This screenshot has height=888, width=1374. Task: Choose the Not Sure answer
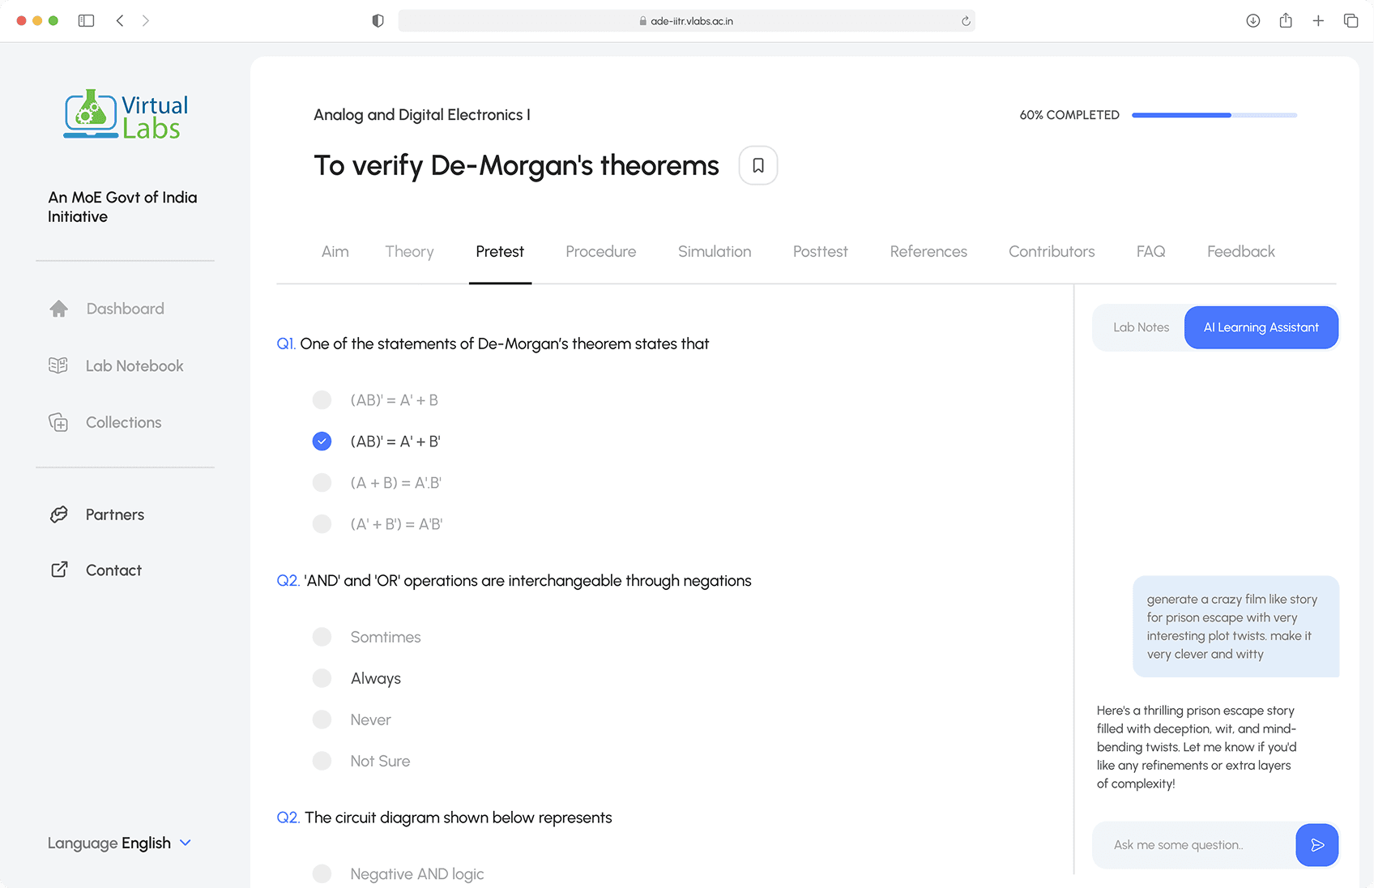(x=361, y=761)
